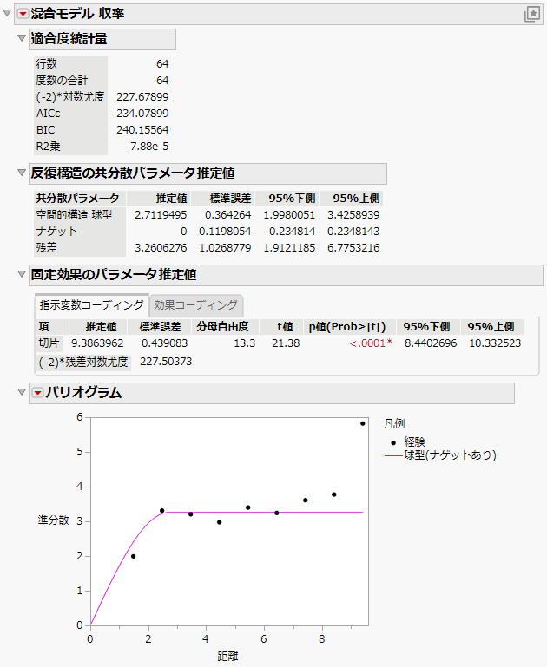Collapse the バリオグラム section
The image size is (547, 667).
[22, 392]
